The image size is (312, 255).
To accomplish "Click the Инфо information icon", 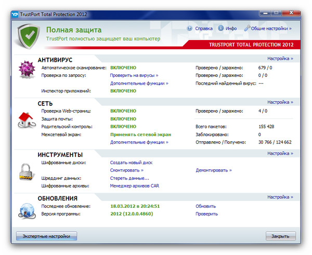I will 221,29.
